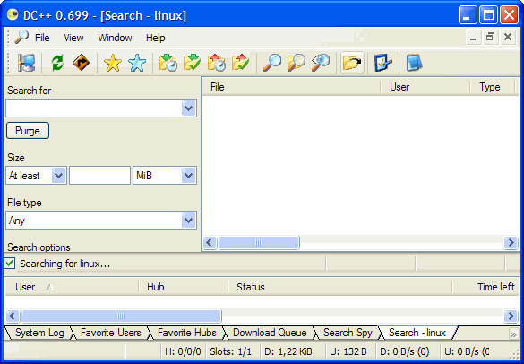524x364 pixels.
Task: Click the Purge button
Action: coord(28,131)
